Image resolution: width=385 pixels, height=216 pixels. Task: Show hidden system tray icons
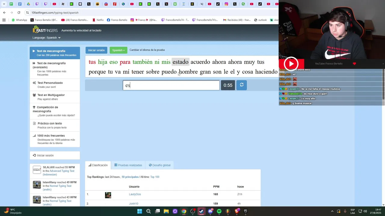(x=332, y=211)
